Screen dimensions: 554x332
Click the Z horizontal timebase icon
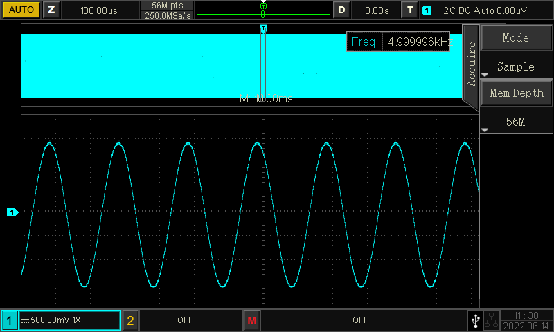pos(51,10)
